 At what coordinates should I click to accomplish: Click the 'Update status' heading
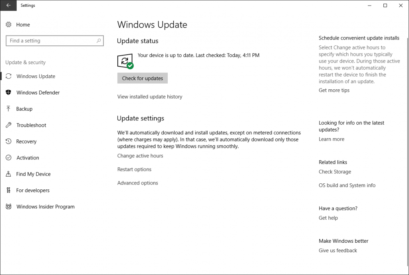click(x=137, y=41)
